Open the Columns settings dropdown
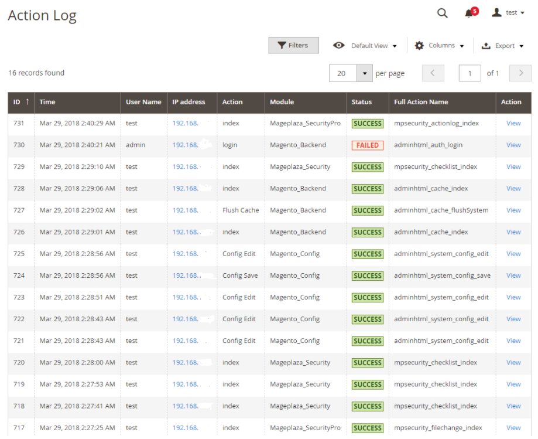 (446, 45)
